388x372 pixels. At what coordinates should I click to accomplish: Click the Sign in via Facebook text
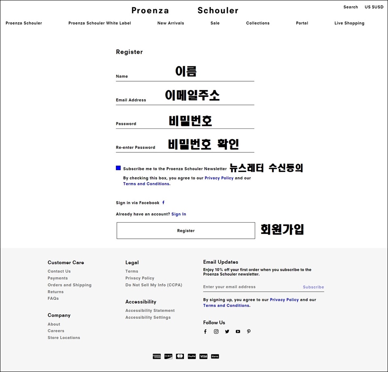point(137,203)
